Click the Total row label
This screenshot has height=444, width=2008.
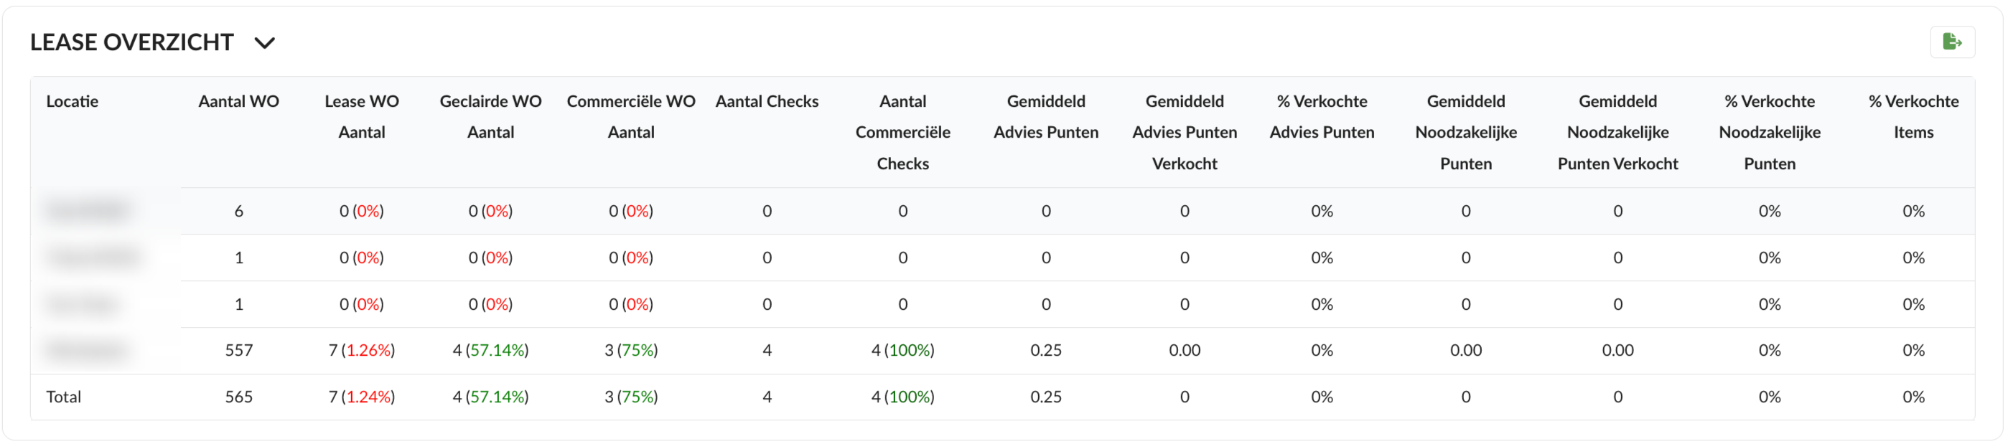pos(63,397)
